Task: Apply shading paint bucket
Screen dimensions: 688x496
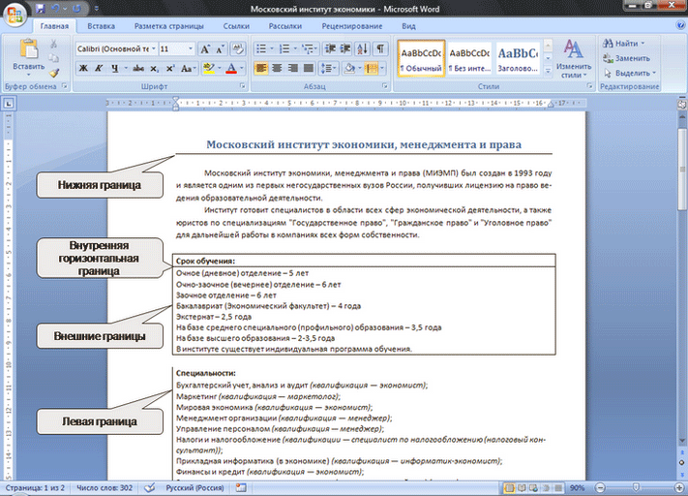Action: click(349, 68)
